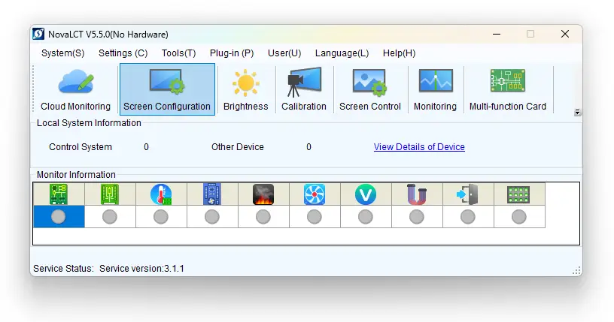Click the status circle under the flat cable icon
Image resolution: width=614 pixels, height=322 pixels.
[417, 216]
